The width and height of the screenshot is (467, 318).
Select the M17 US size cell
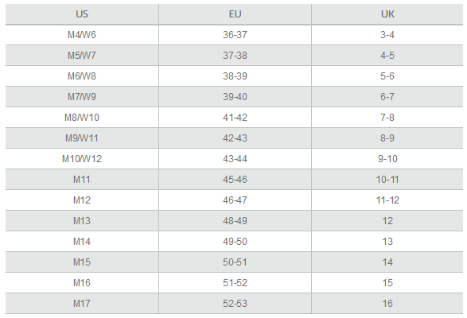[82, 304]
